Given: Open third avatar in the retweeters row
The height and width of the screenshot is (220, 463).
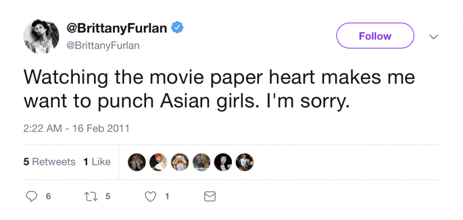Looking at the screenshot, I should point(180,162).
